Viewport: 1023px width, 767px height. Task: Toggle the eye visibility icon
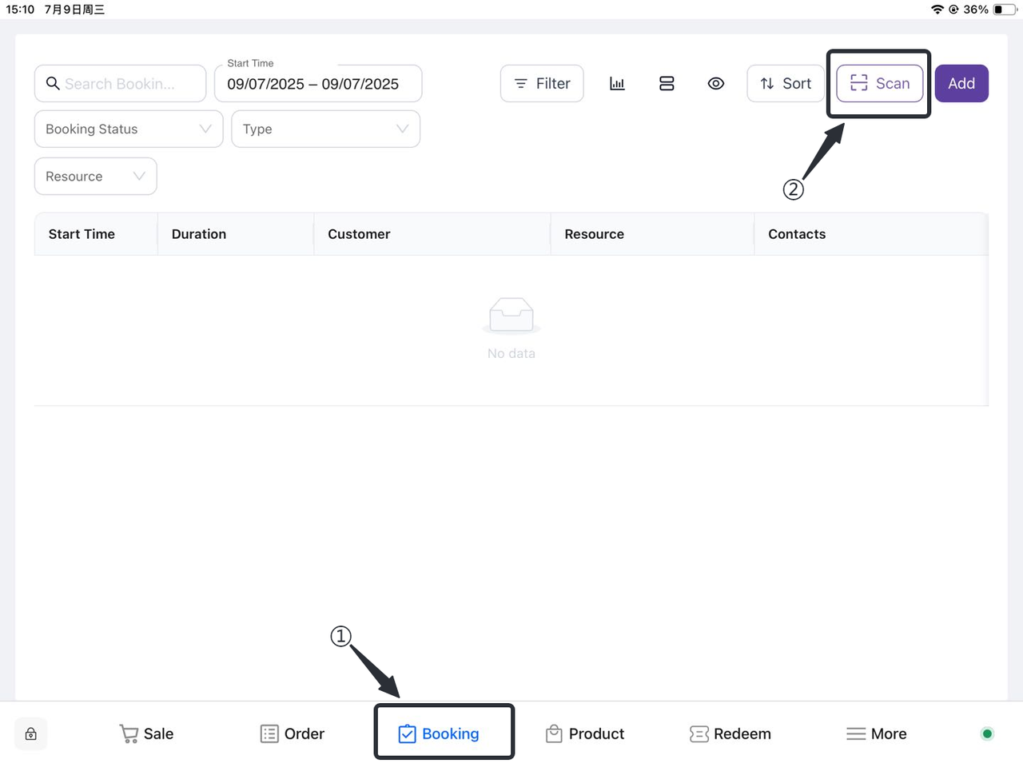[x=716, y=84]
